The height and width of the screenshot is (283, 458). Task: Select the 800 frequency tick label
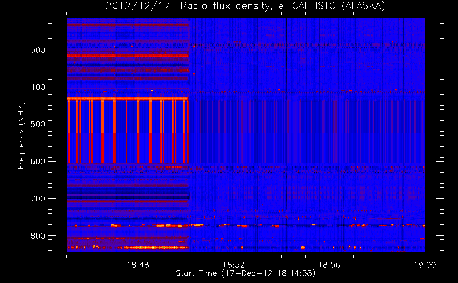[38, 236]
